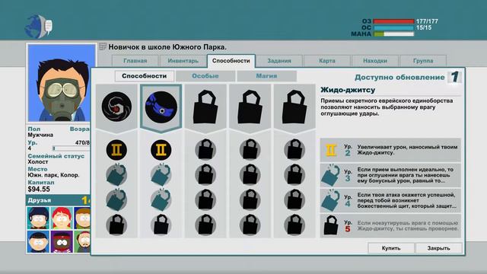Select the friend avatar with the purple background
Screen dimensions: 487x274
62,241
